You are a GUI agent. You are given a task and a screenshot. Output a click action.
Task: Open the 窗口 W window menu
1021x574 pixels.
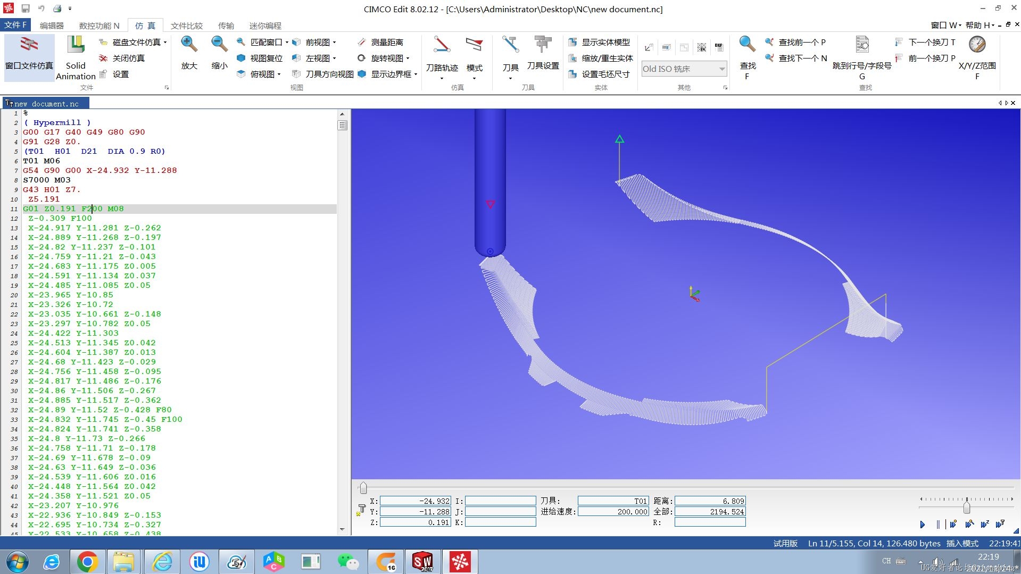[947, 25]
